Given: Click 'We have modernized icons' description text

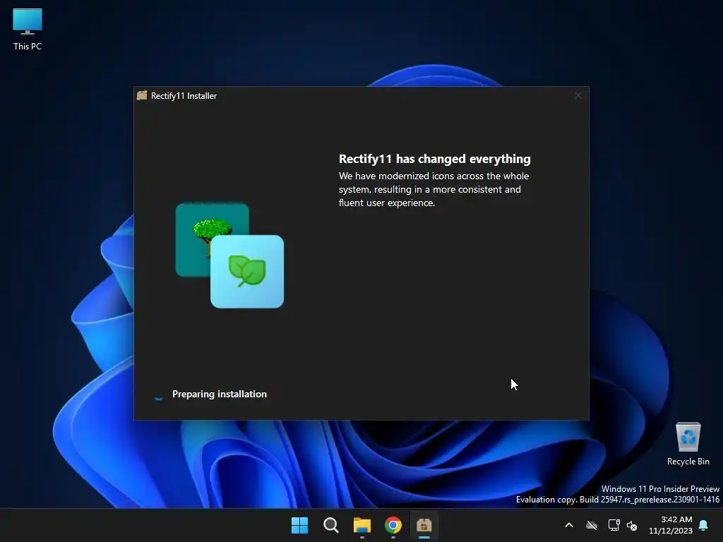Looking at the screenshot, I should (x=434, y=189).
